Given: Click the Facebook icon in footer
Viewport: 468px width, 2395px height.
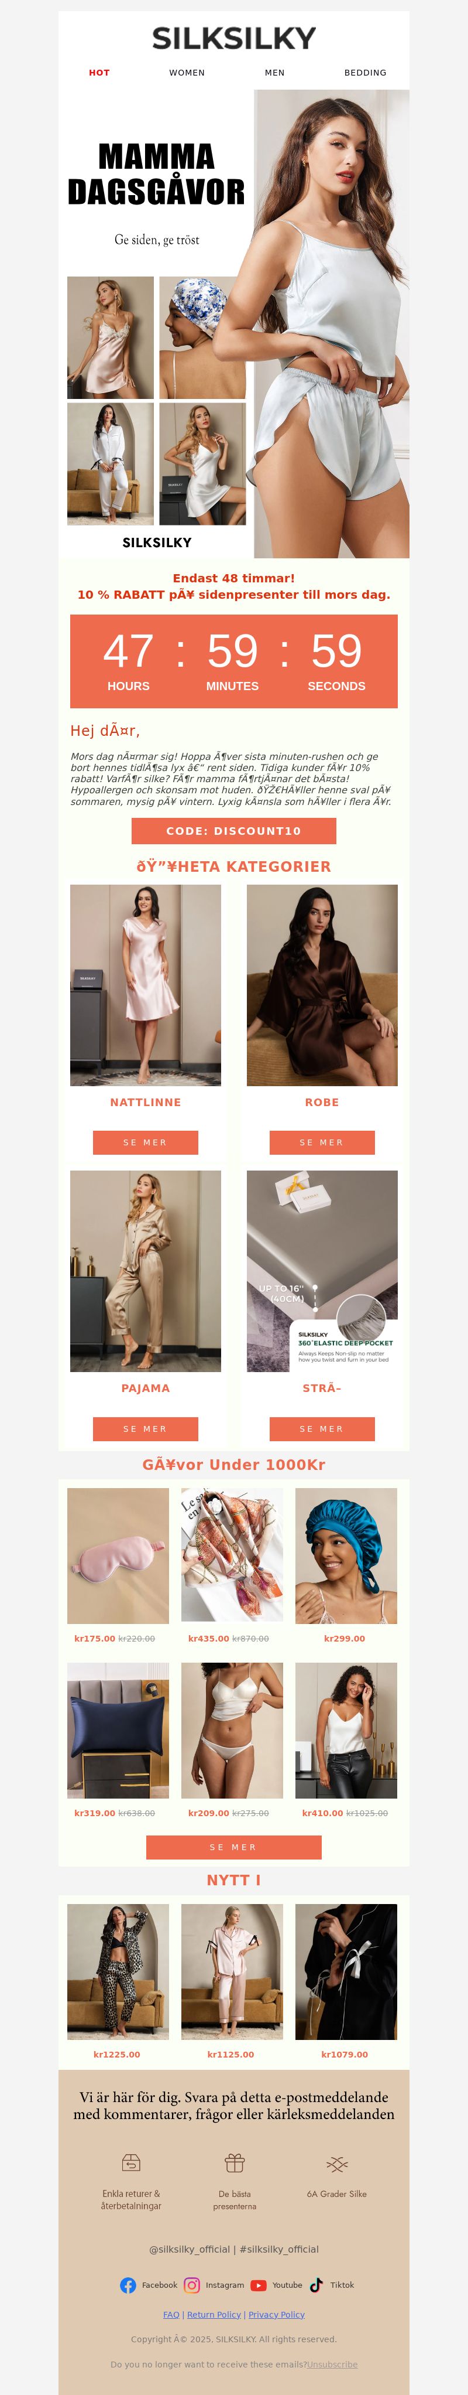Looking at the screenshot, I should click(128, 2284).
